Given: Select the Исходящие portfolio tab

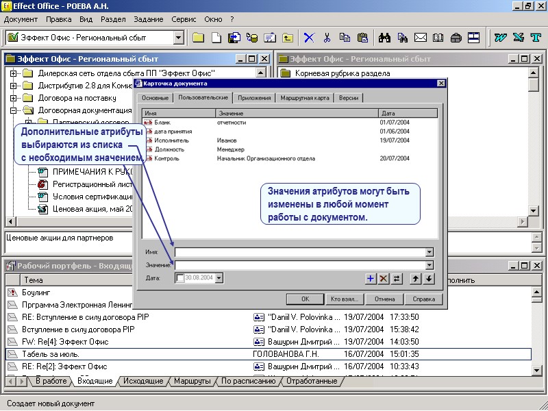Looking at the screenshot, I should [143, 382].
